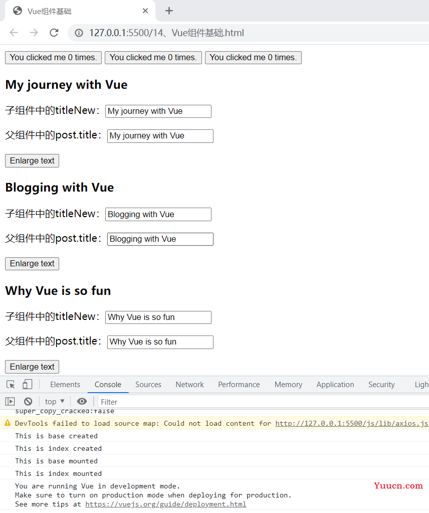Image resolution: width=429 pixels, height=513 pixels.
Task: Switch to the Network tab in DevTools
Action: click(x=189, y=385)
